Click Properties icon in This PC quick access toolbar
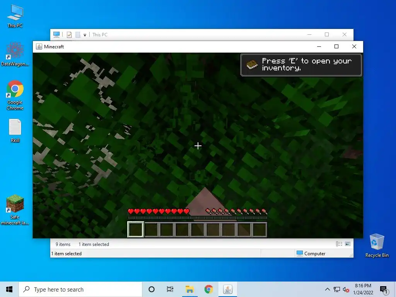The image size is (396, 297). coord(69,34)
